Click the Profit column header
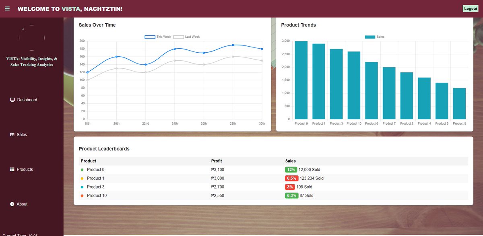 pyautogui.click(x=217, y=161)
